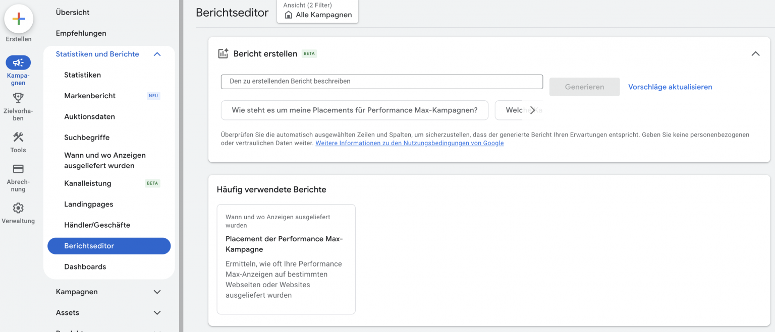Select the Placement der Performance Max-Kampagne report card
The image size is (775, 332).
286,259
